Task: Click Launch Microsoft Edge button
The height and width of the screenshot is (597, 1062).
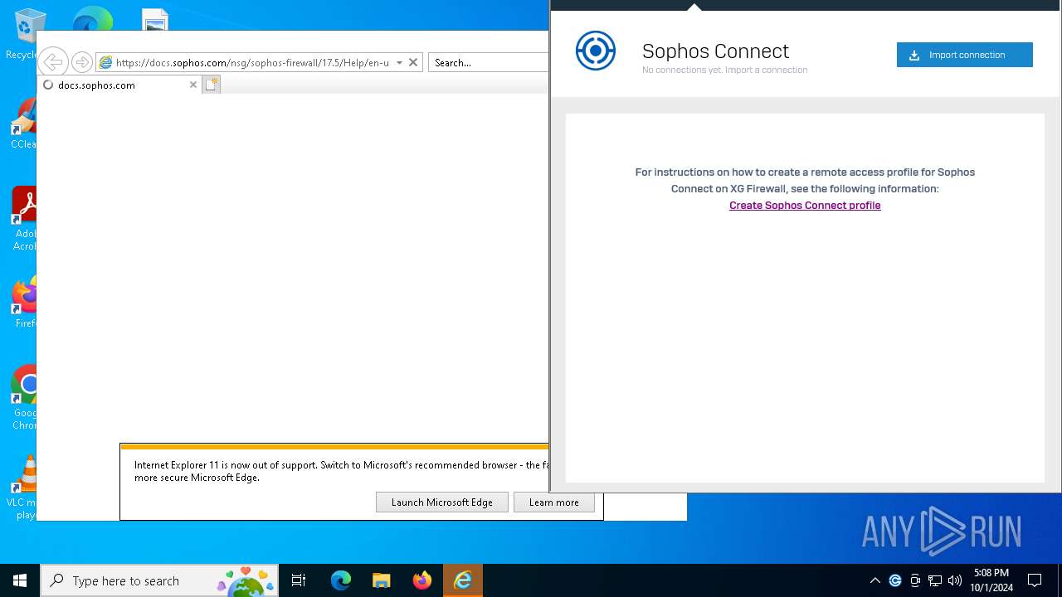Action: click(x=442, y=502)
